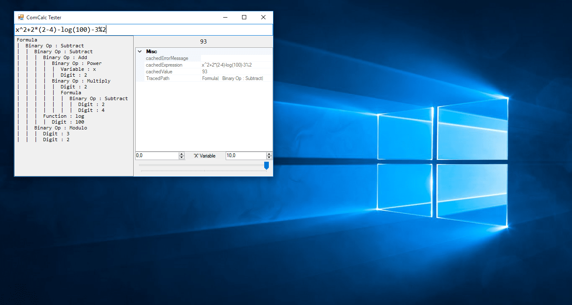Click 'Function : log' tree line
572x305 pixels.
click(x=64, y=116)
